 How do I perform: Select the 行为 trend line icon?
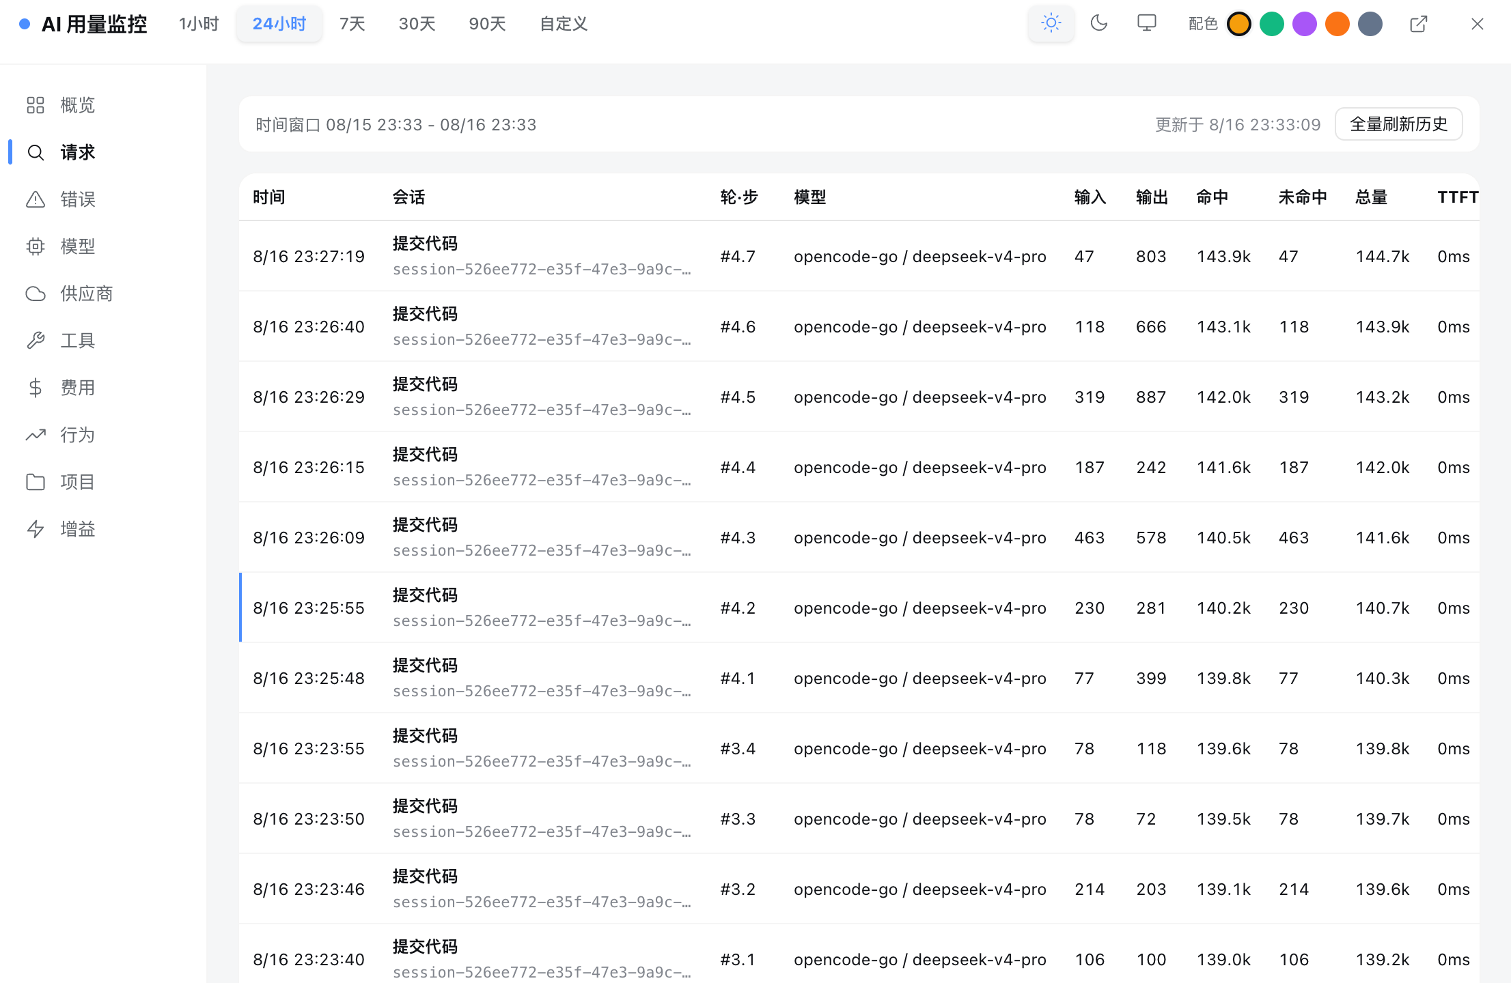coord(36,435)
